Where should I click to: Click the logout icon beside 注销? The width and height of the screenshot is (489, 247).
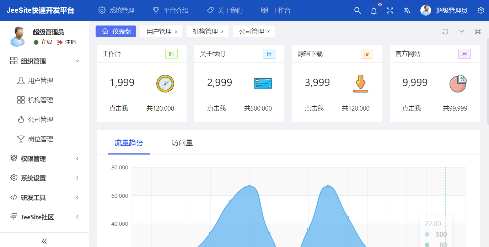(60, 42)
